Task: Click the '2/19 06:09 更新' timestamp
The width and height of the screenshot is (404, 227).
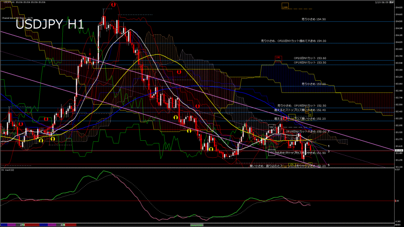Action: coord(385,2)
